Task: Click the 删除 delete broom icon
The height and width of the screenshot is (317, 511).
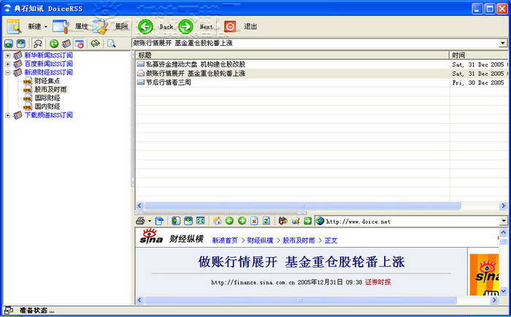Action: 101,26
